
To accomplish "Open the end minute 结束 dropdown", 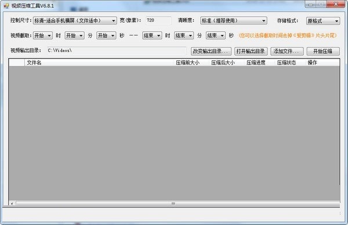I will tap(184, 35).
